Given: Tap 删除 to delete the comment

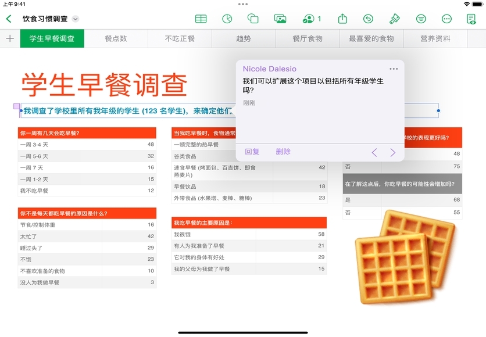Looking at the screenshot, I should (283, 152).
